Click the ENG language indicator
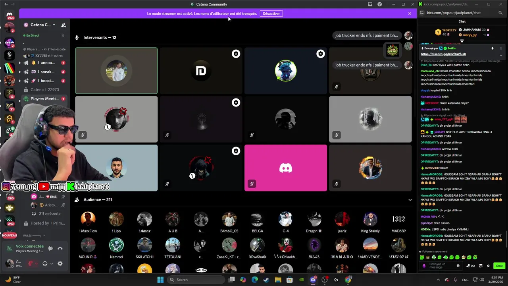 [465, 280]
